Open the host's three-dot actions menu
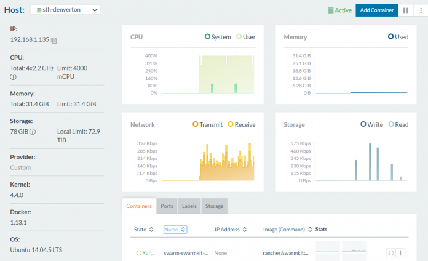 coord(420,10)
